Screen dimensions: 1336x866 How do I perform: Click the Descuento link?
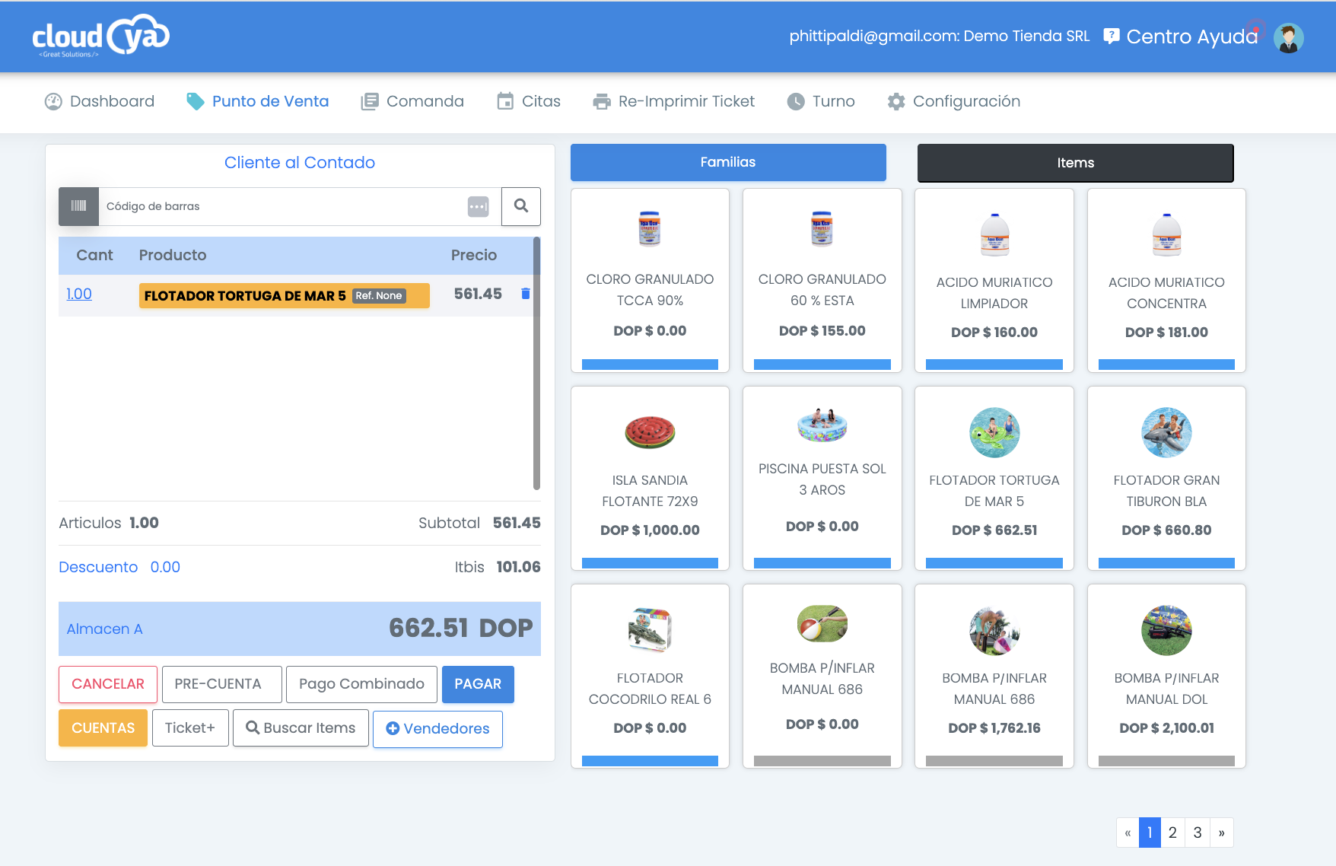98,567
